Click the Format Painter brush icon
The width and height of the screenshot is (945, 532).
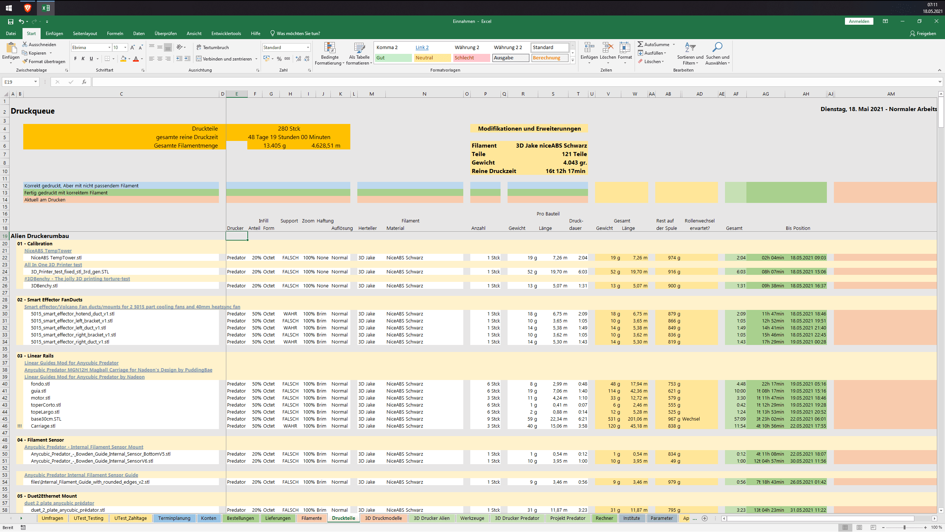[x=25, y=62]
